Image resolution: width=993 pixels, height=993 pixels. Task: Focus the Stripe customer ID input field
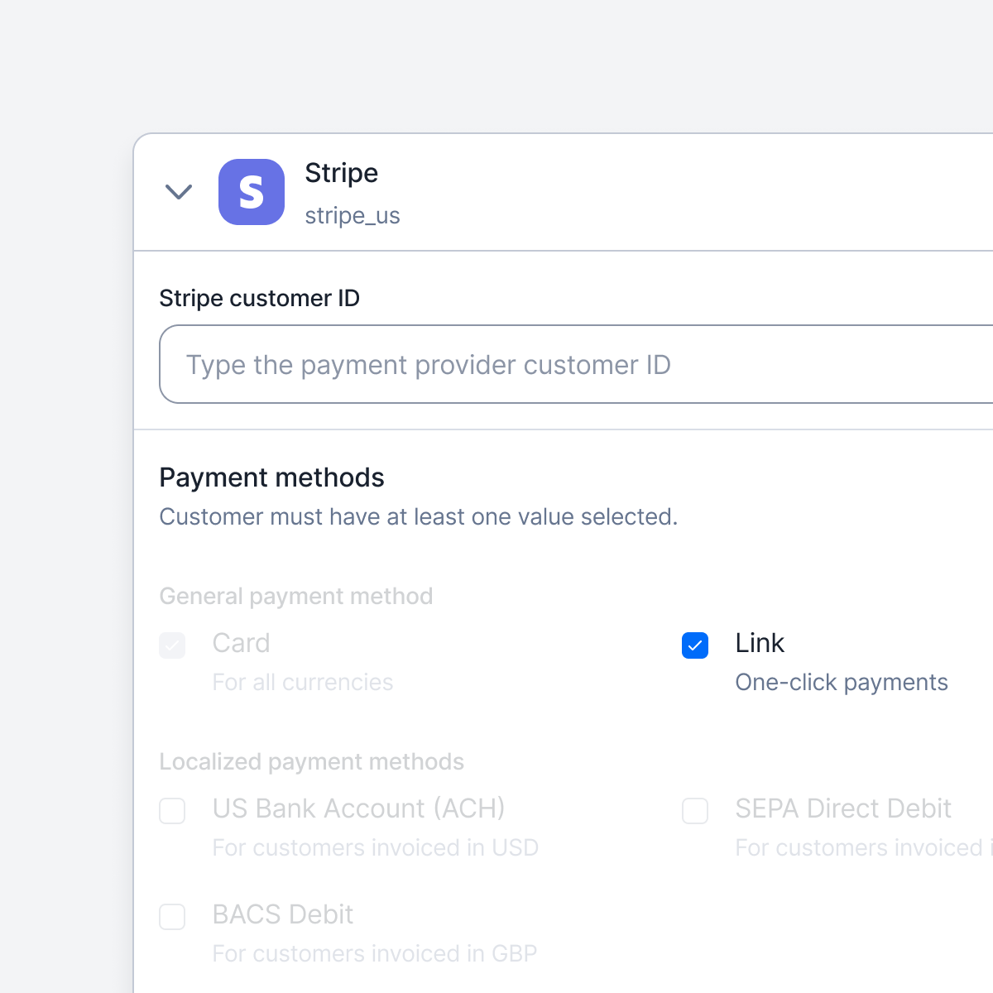coord(576,364)
